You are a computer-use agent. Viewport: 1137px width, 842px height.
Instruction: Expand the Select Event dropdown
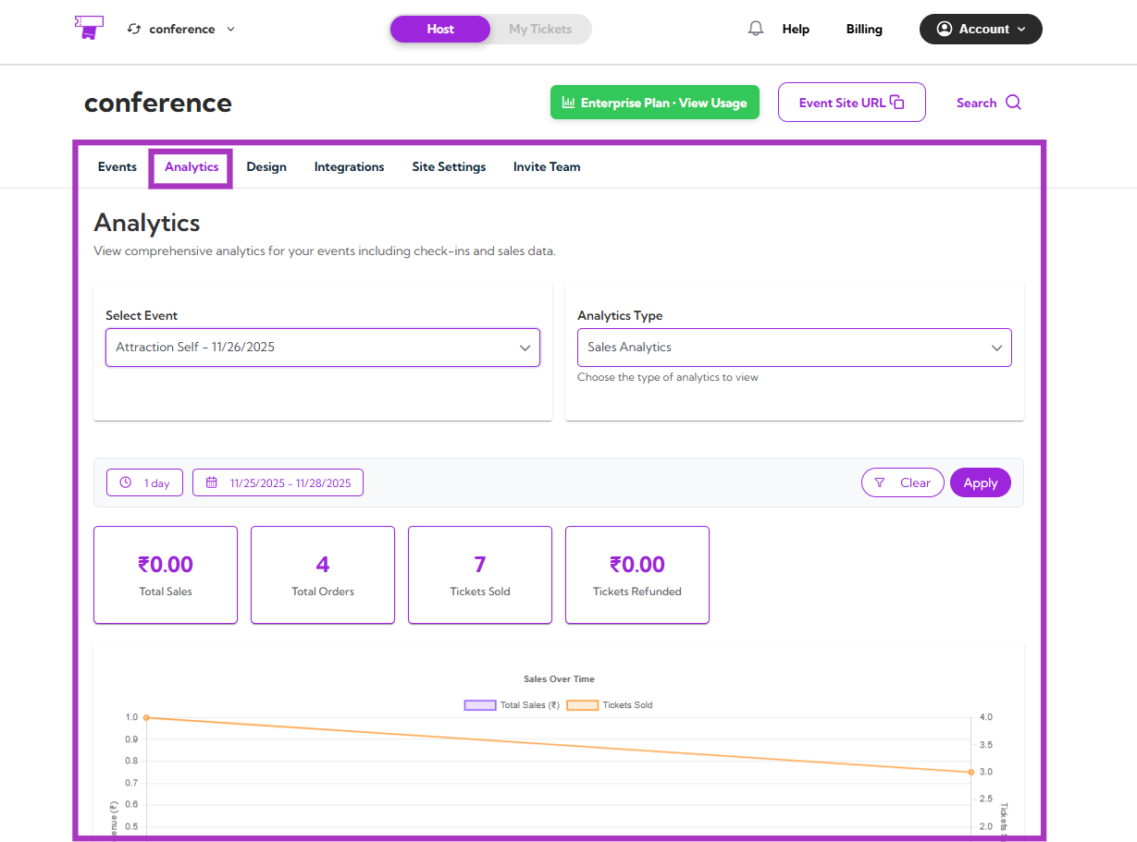323,348
